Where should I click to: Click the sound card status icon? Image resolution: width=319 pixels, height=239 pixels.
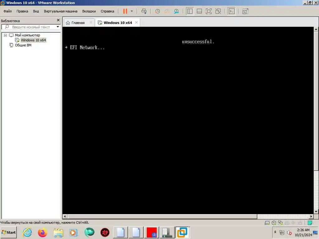coord(293,223)
